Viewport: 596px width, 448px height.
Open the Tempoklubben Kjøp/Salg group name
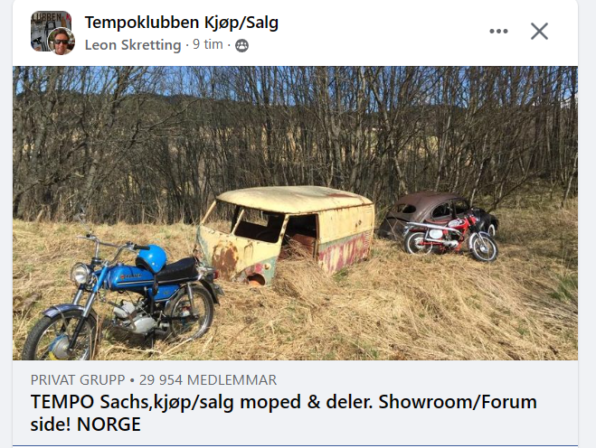pos(181,23)
